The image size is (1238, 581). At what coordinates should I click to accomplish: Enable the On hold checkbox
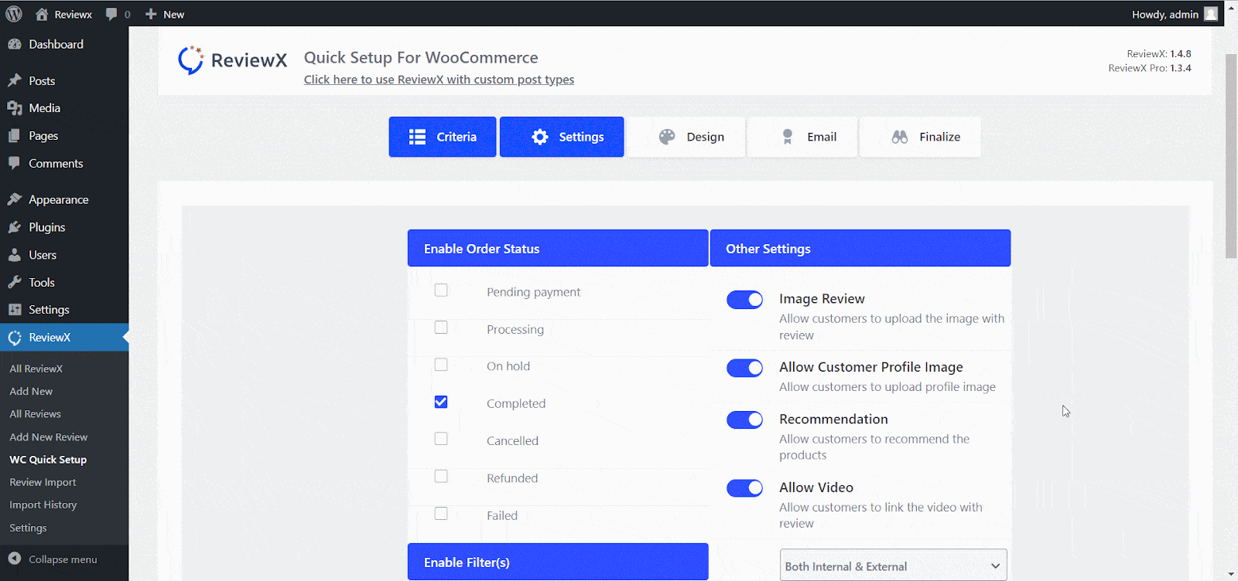(441, 365)
